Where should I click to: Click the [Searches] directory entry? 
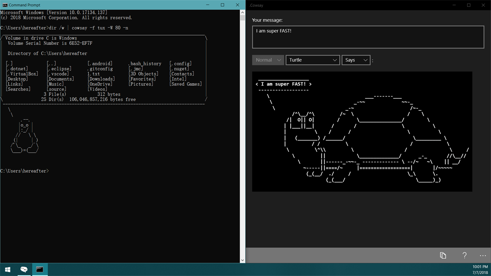coord(18,89)
